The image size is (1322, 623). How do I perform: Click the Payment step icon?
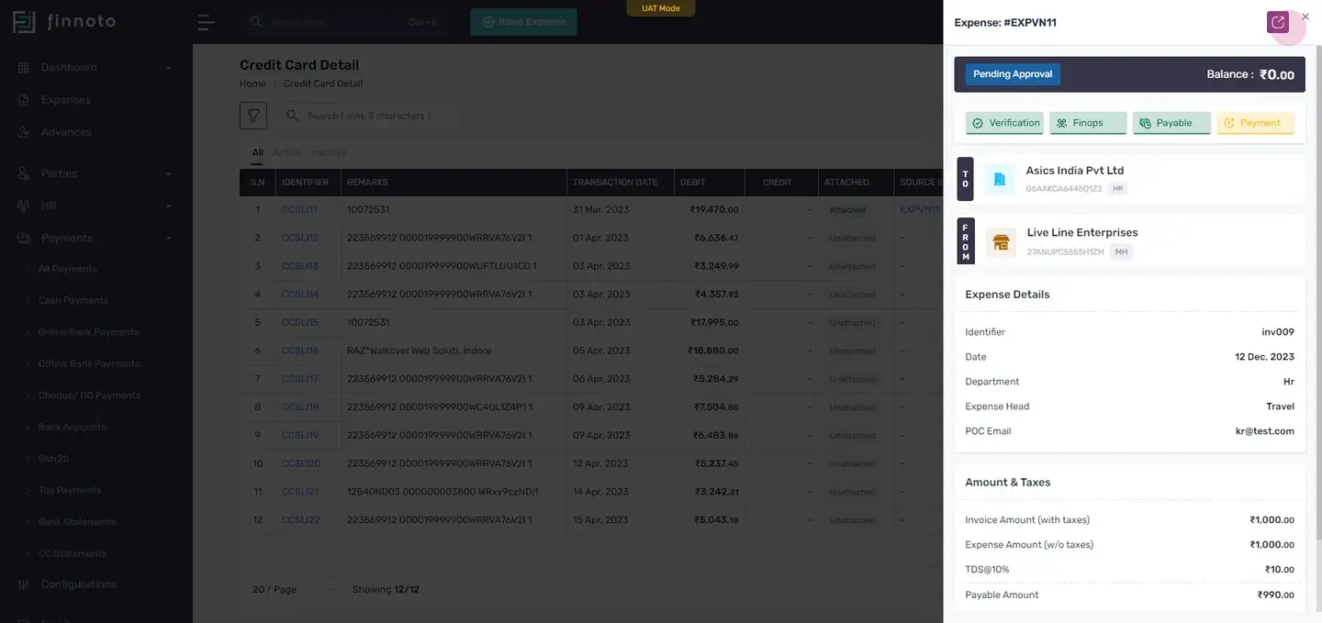[x=1229, y=123]
